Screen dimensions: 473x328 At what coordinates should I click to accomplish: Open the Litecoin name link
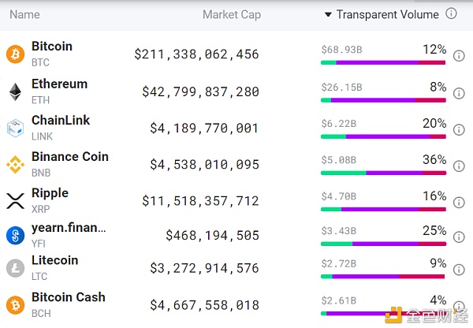(55, 260)
